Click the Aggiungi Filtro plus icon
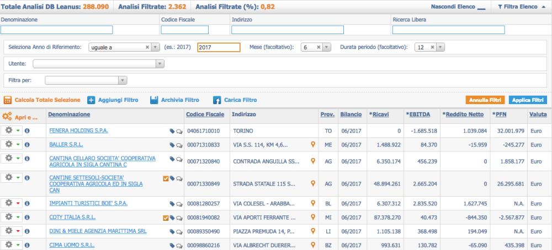 [x=91, y=100]
